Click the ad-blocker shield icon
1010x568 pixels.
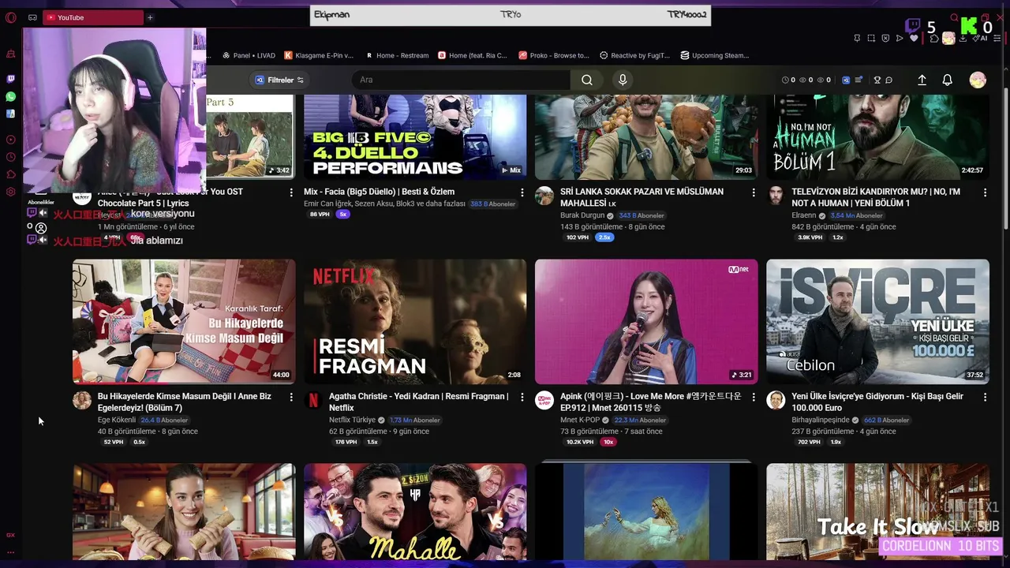(885, 38)
